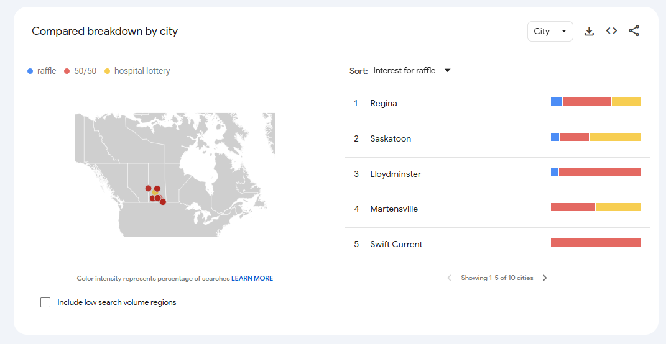666x344 pixels.
Task: Click previous page arrow in city list
Action: coord(449,278)
